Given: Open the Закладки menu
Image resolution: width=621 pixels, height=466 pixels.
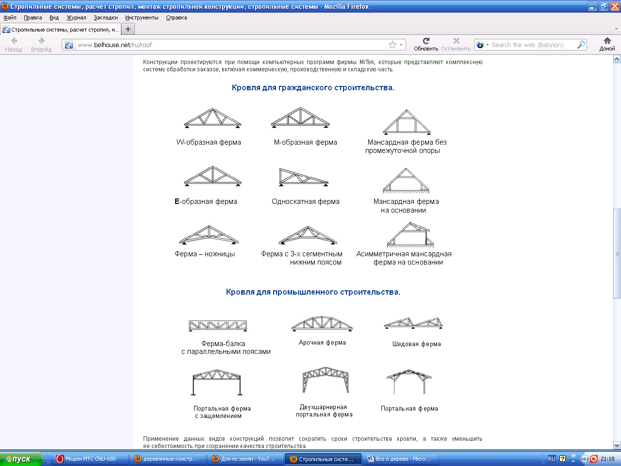Looking at the screenshot, I should [x=106, y=17].
